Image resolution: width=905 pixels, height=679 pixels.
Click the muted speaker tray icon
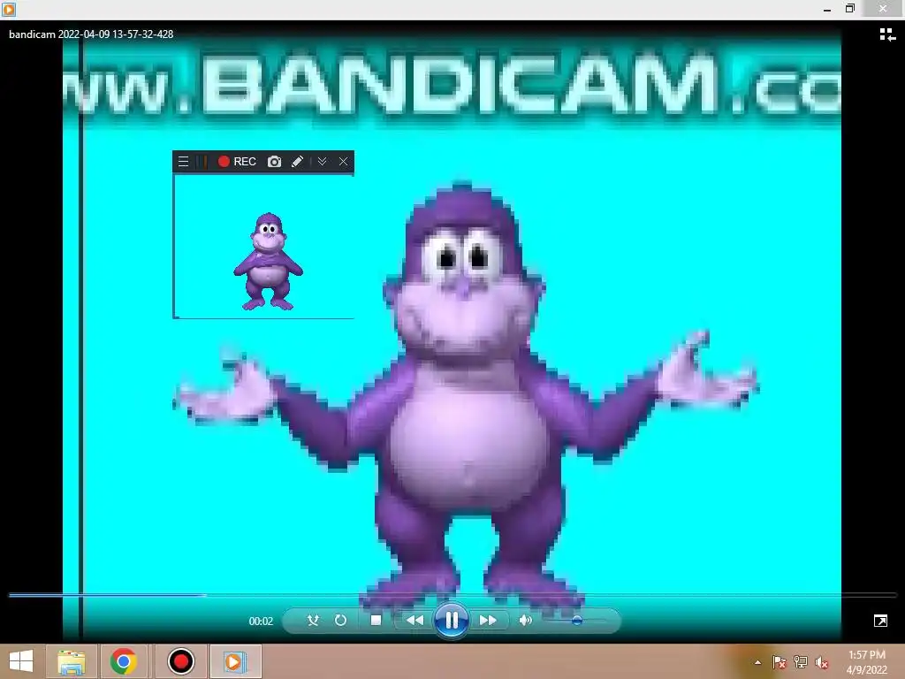coord(822,662)
